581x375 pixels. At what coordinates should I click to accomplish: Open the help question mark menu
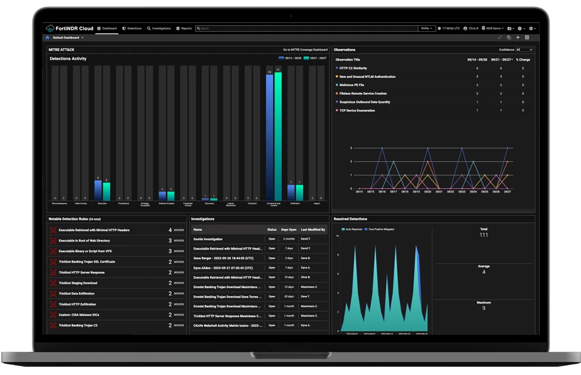pyautogui.click(x=520, y=28)
